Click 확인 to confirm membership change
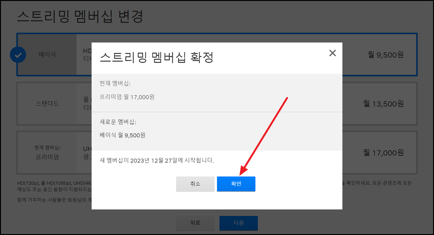The width and height of the screenshot is (434, 235). 236,184
